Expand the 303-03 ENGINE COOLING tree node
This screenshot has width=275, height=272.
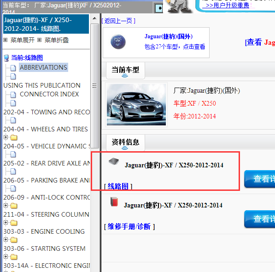pyautogui.click(x=6, y=222)
